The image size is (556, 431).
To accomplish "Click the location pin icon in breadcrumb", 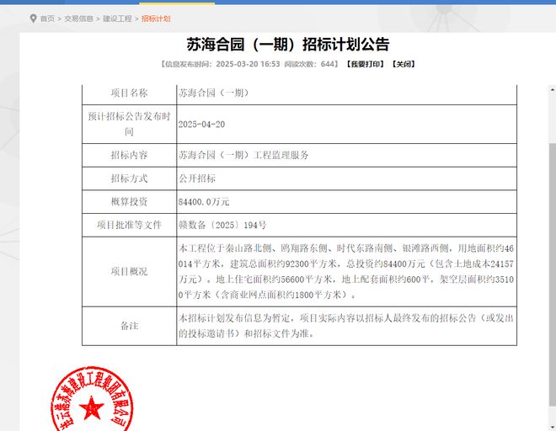I will tap(33, 19).
